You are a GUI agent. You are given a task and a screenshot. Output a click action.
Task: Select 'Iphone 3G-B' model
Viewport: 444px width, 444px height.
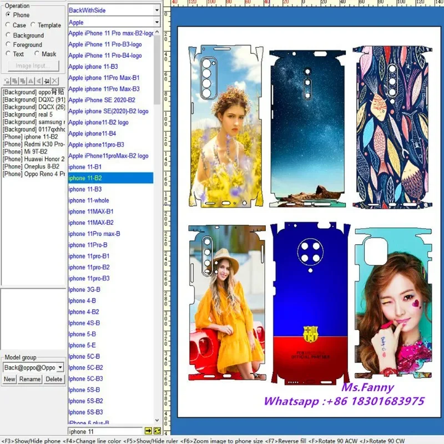click(110, 289)
